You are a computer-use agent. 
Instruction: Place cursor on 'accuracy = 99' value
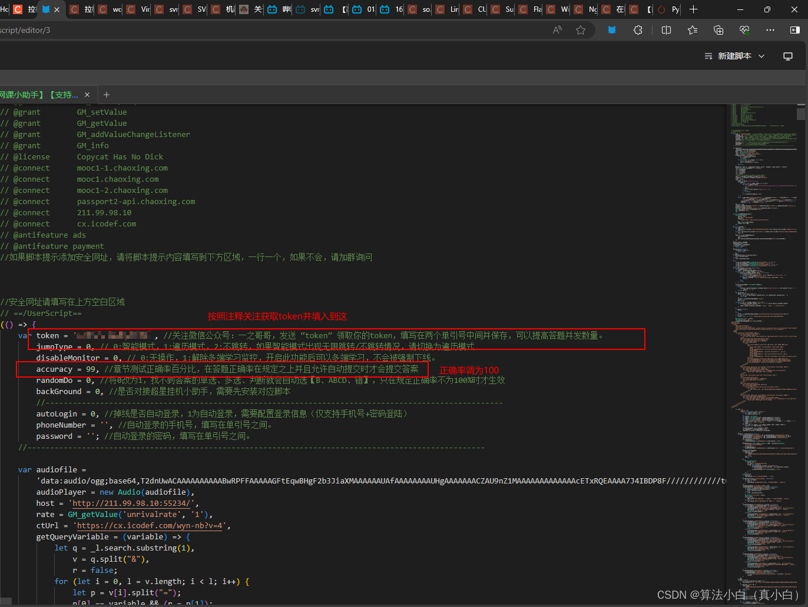click(91, 369)
